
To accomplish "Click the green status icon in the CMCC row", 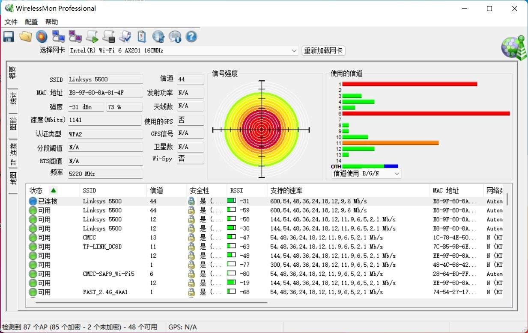I will click(x=33, y=237).
